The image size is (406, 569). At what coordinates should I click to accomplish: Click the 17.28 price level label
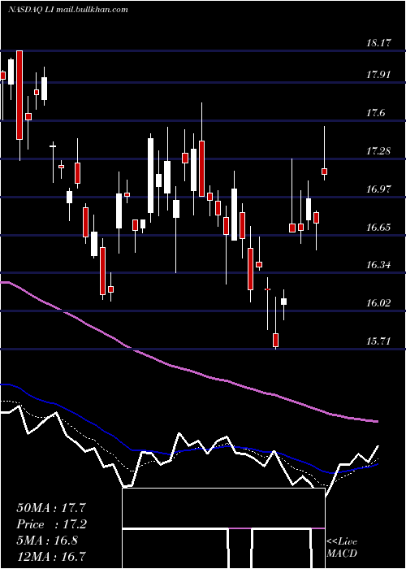pyautogui.click(x=379, y=151)
